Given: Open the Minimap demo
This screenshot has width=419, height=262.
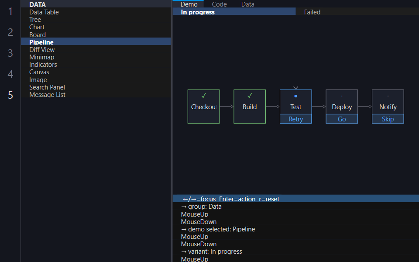Looking at the screenshot, I should (x=96, y=57).
